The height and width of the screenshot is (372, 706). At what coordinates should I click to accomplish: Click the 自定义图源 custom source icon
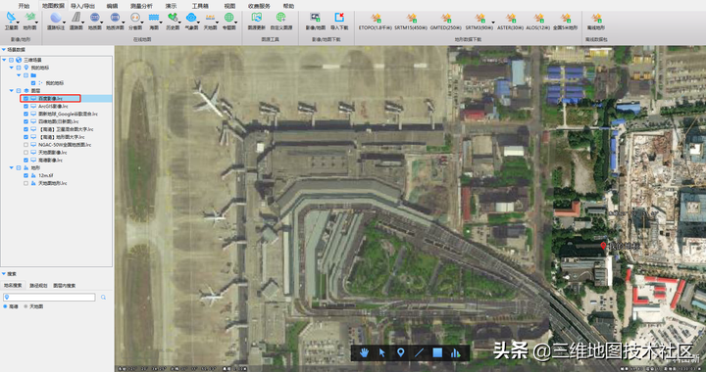281,18
